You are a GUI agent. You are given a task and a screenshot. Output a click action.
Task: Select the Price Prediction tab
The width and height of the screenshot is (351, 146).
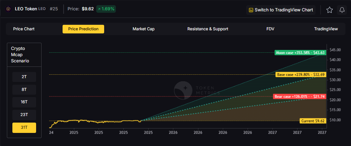(83, 29)
